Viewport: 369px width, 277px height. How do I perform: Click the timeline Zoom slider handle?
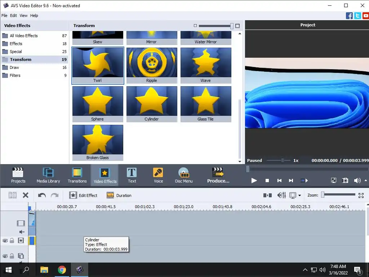coord(323,194)
